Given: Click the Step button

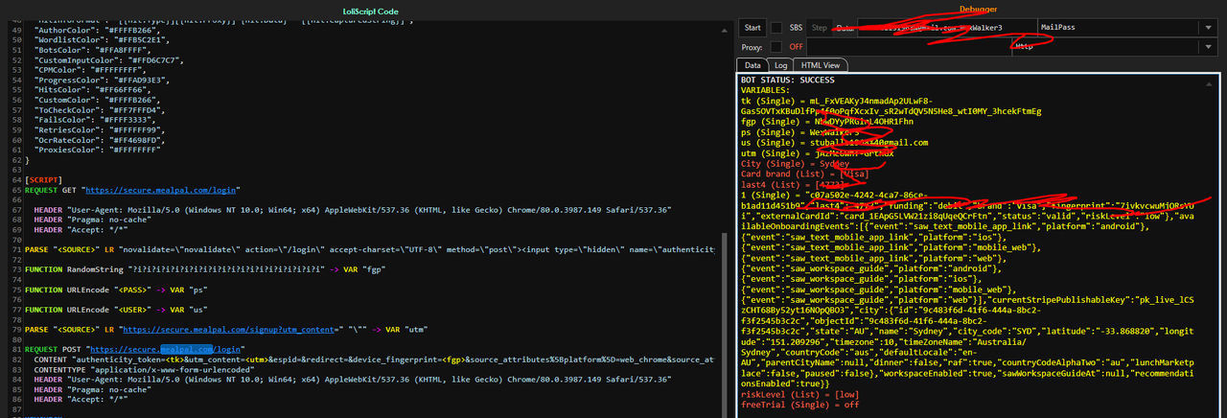Looking at the screenshot, I should pos(820,28).
